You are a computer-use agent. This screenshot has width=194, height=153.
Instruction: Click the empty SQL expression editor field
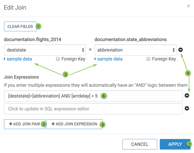coord(93,109)
